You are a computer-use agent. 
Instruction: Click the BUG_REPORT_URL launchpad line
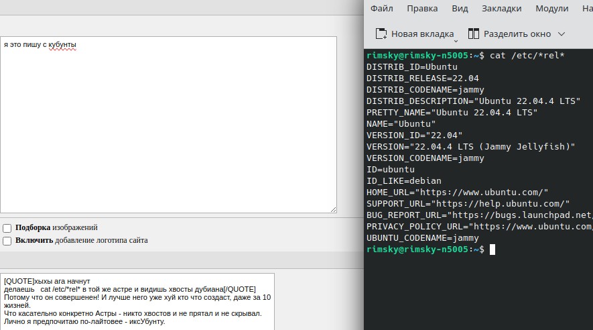(x=480, y=215)
